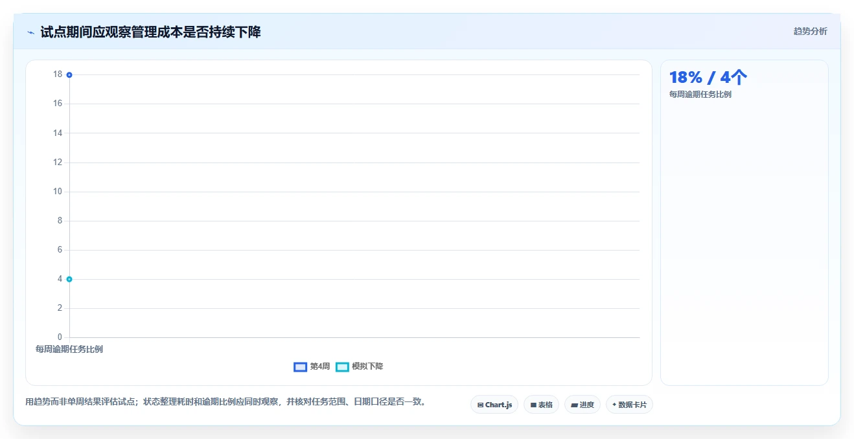Viewport: 854px width, 439px height.
Task: Click the icon inside the Chart.js chip
Action: click(x=480, y=405)
